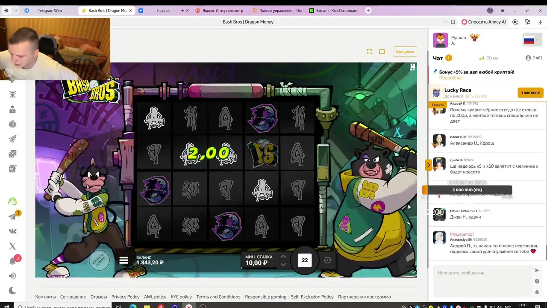Viewport: 547px width, 308px height.
Task: Open the Партнерская программа footer link
Action: coord(365,297)
